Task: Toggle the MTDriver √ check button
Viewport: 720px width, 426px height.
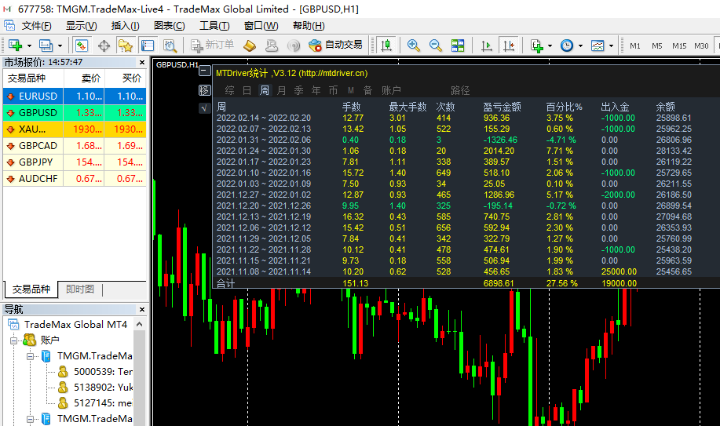Action: (205, 108)
